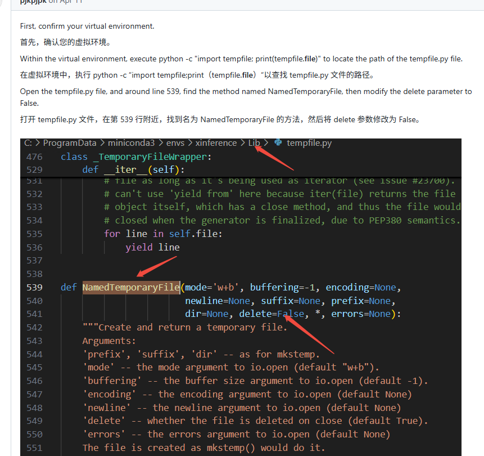This screenshot has height=456, width=484.
Task: Select the envs breadcrumb folder
Action: tap(175, 143)
